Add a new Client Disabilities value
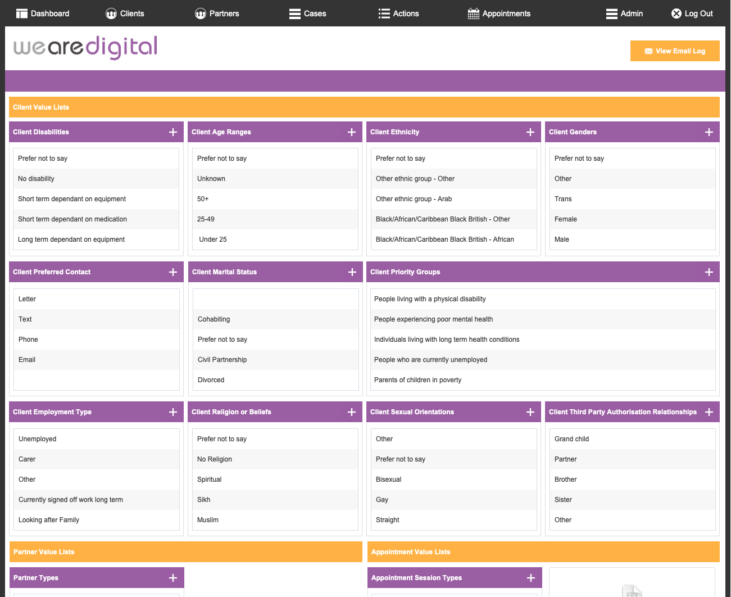The height and width of the screenshot is (597, 731). 173,132
